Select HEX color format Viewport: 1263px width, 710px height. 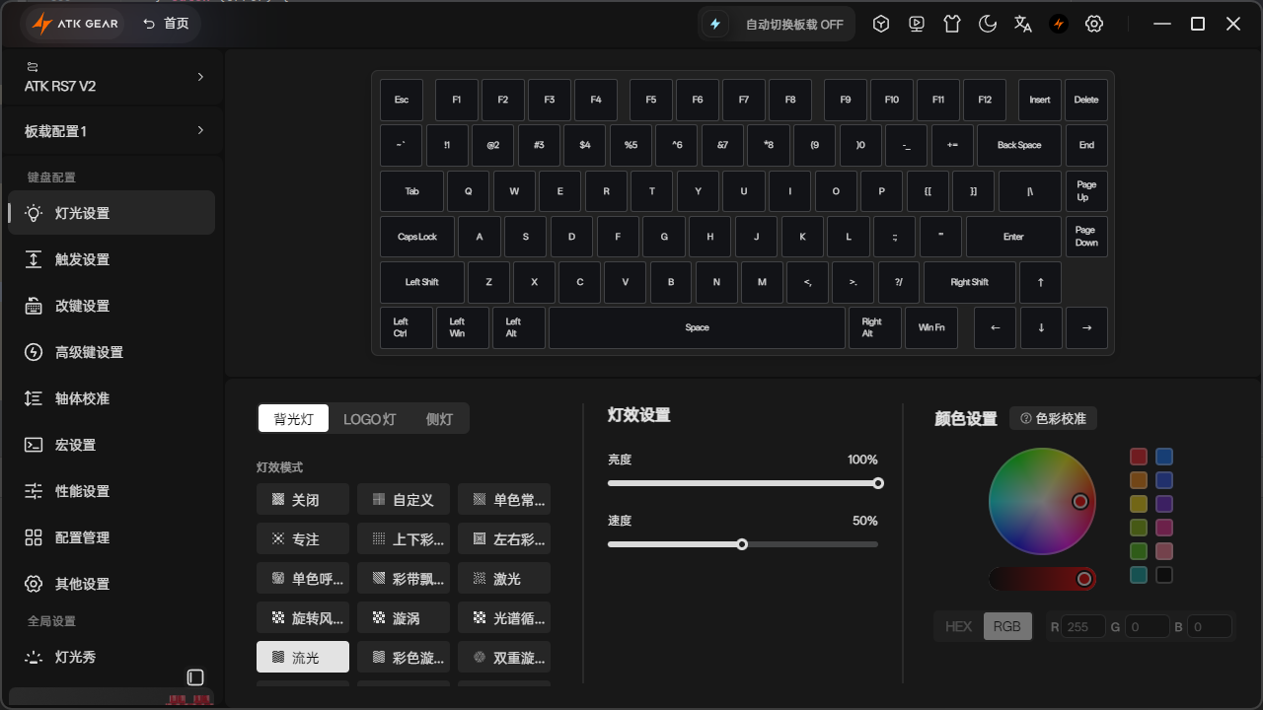click(x=959, y=626)
